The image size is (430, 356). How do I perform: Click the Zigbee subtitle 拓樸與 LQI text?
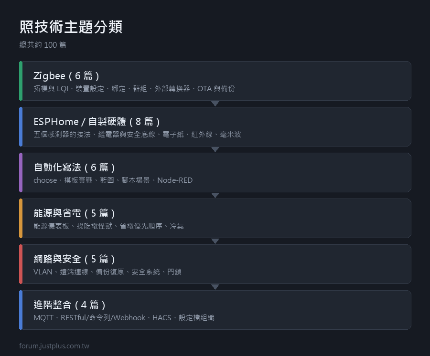(51, 89)
